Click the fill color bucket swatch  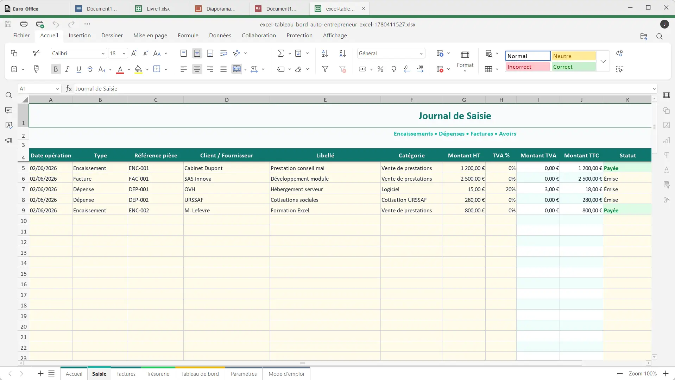click(x=139, y=69)
